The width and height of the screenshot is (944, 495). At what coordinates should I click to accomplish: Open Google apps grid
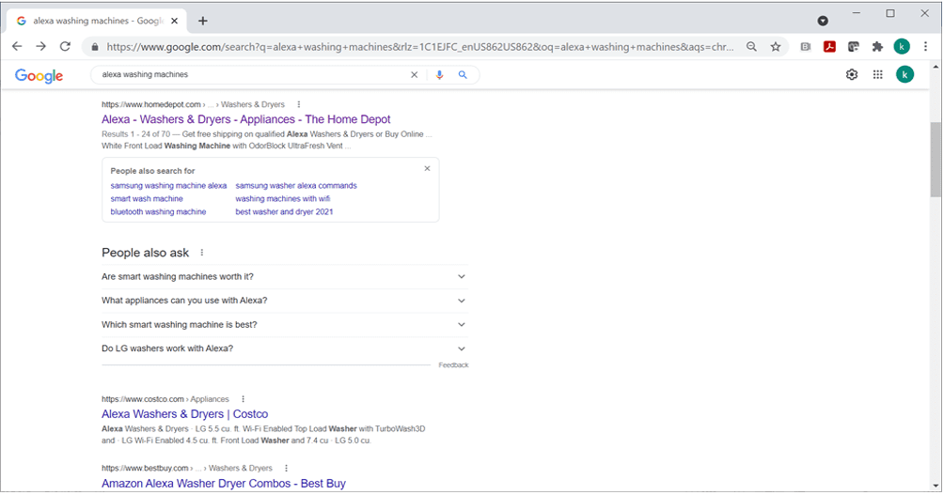pyautogui.click(x=877, y=75)
